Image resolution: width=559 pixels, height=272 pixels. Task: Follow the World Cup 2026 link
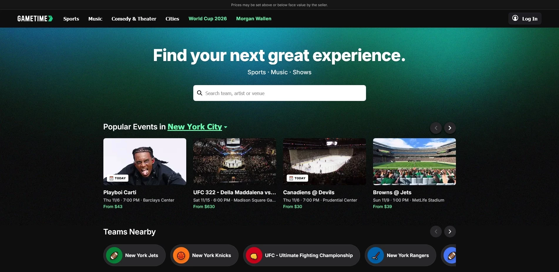tap(207, 19)
